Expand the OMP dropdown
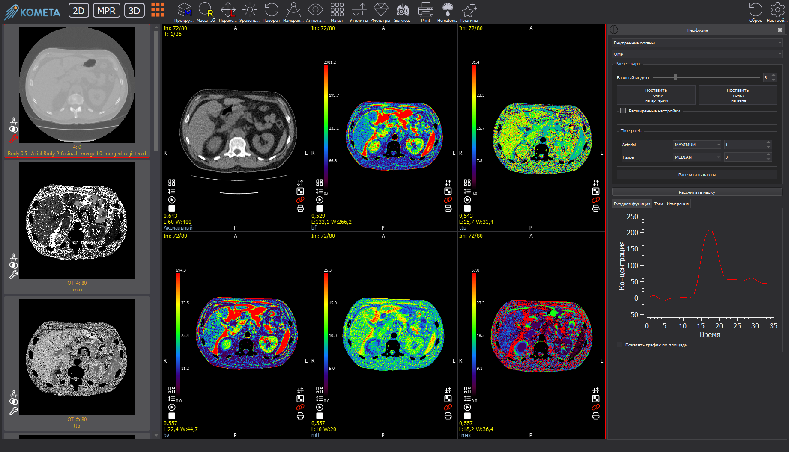Viewport: 789px width, 452px height. [697, 54]
